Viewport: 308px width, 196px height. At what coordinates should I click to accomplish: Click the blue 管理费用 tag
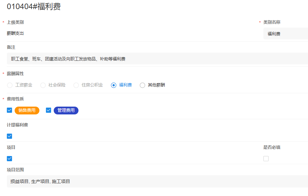pos(66,111)
